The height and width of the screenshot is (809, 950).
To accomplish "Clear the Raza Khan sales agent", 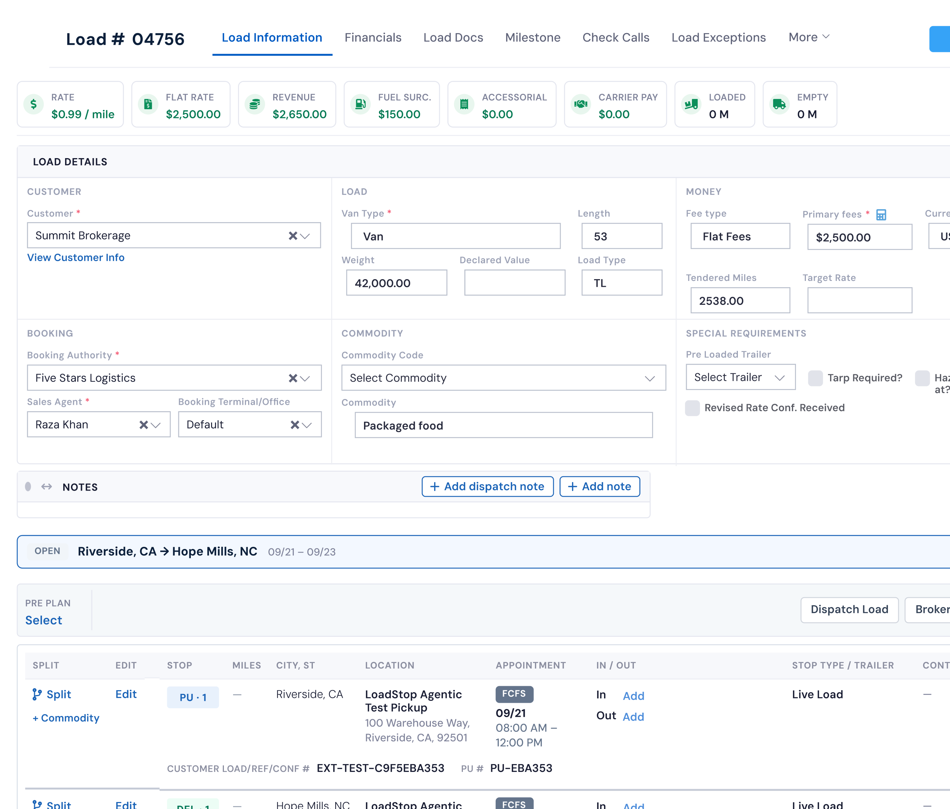I will tap(143, 425).
